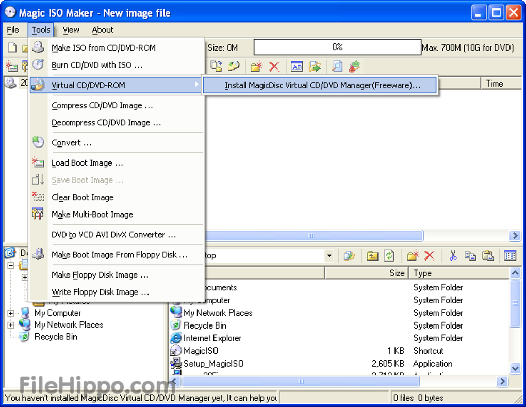Open the File menu
526x407 pixels.
pyautogui.click(x=13, y=30)
